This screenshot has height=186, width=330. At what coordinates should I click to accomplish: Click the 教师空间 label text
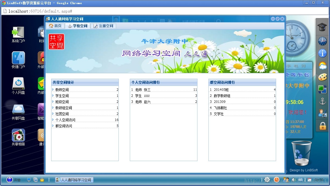[x=62, y=90]
